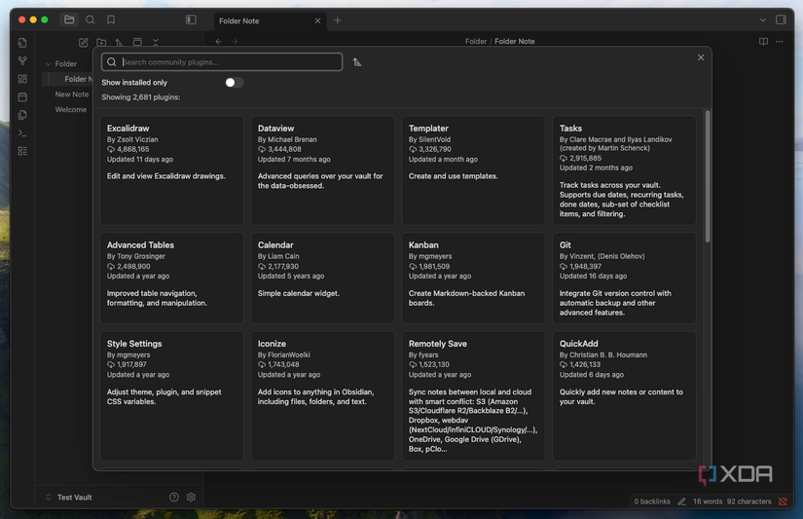803x519 pixels.
Task: Open the tab list dropdown chevron
Action: click(762, 20)
